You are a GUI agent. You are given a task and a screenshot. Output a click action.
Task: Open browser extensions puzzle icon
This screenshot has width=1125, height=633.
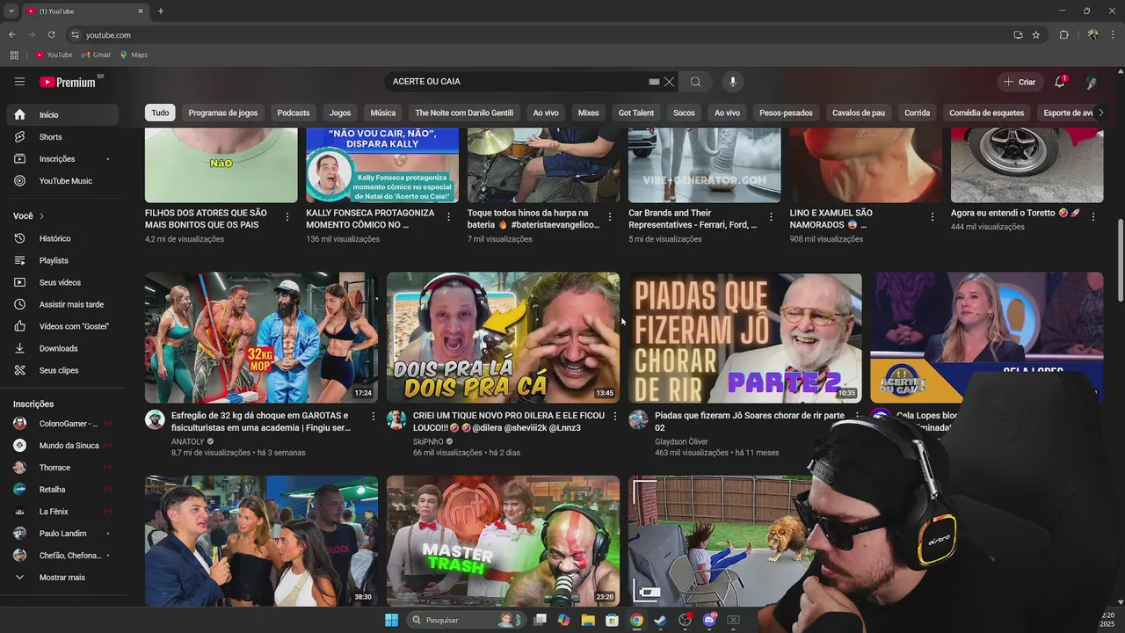(x=1063, y=34)
